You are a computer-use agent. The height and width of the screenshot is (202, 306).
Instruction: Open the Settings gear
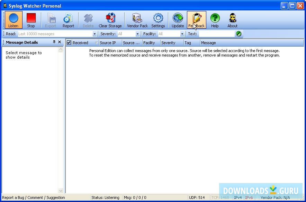coord(158,20)
